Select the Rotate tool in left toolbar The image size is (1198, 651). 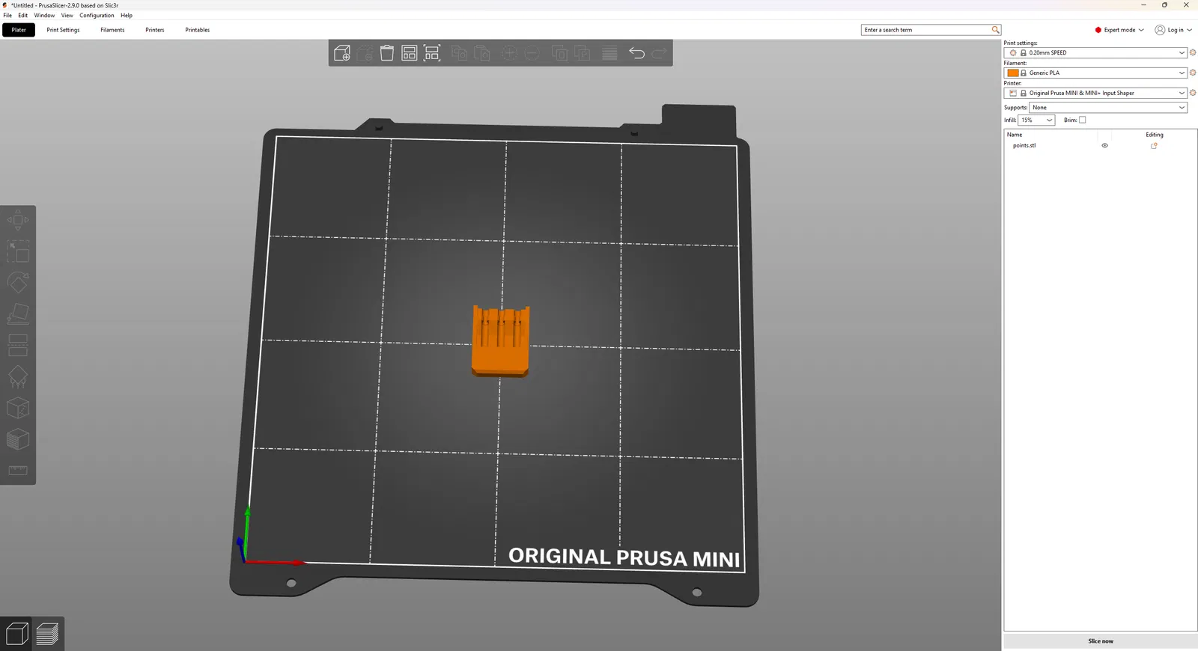(18, 282)
